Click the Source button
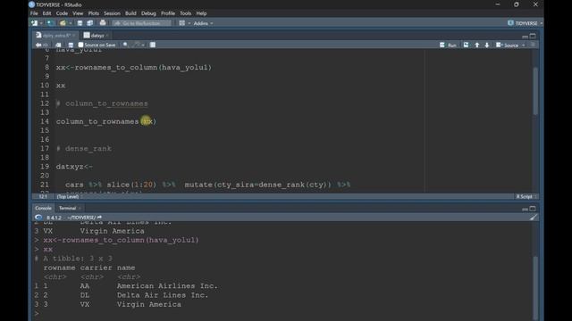Image resolution: width=572 pixels, height=321 pixels. [508, 45]
